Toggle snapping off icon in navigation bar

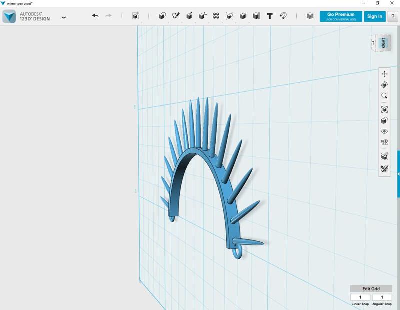(x=384, y=169)
